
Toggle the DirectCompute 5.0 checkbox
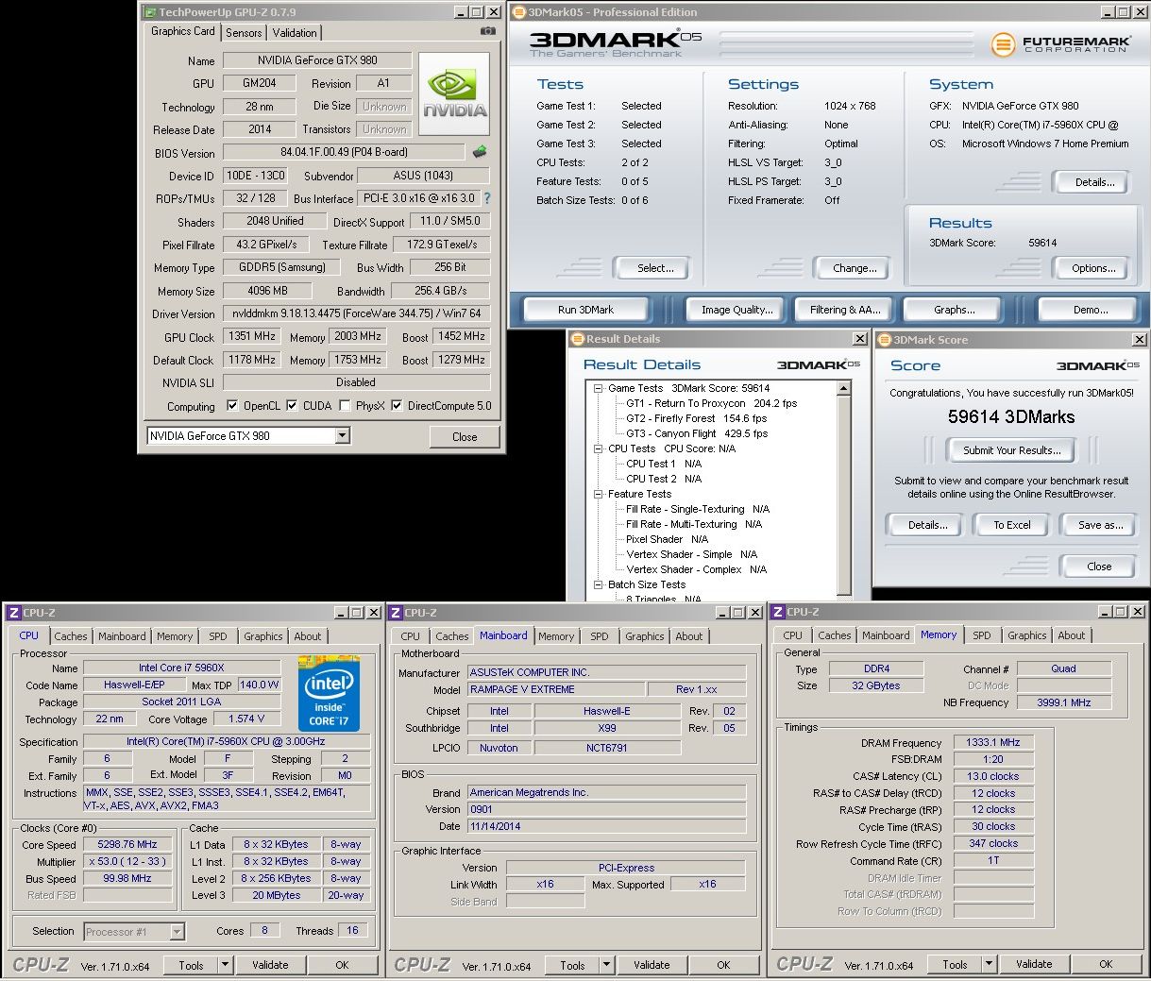[397, 406]
